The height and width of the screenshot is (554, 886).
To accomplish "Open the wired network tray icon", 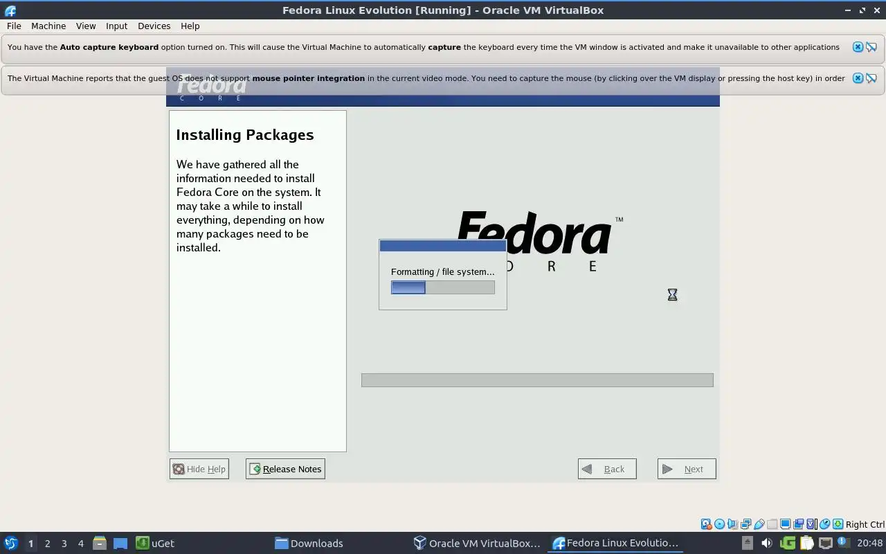I will pyautogui.click(x=826, y=543).
